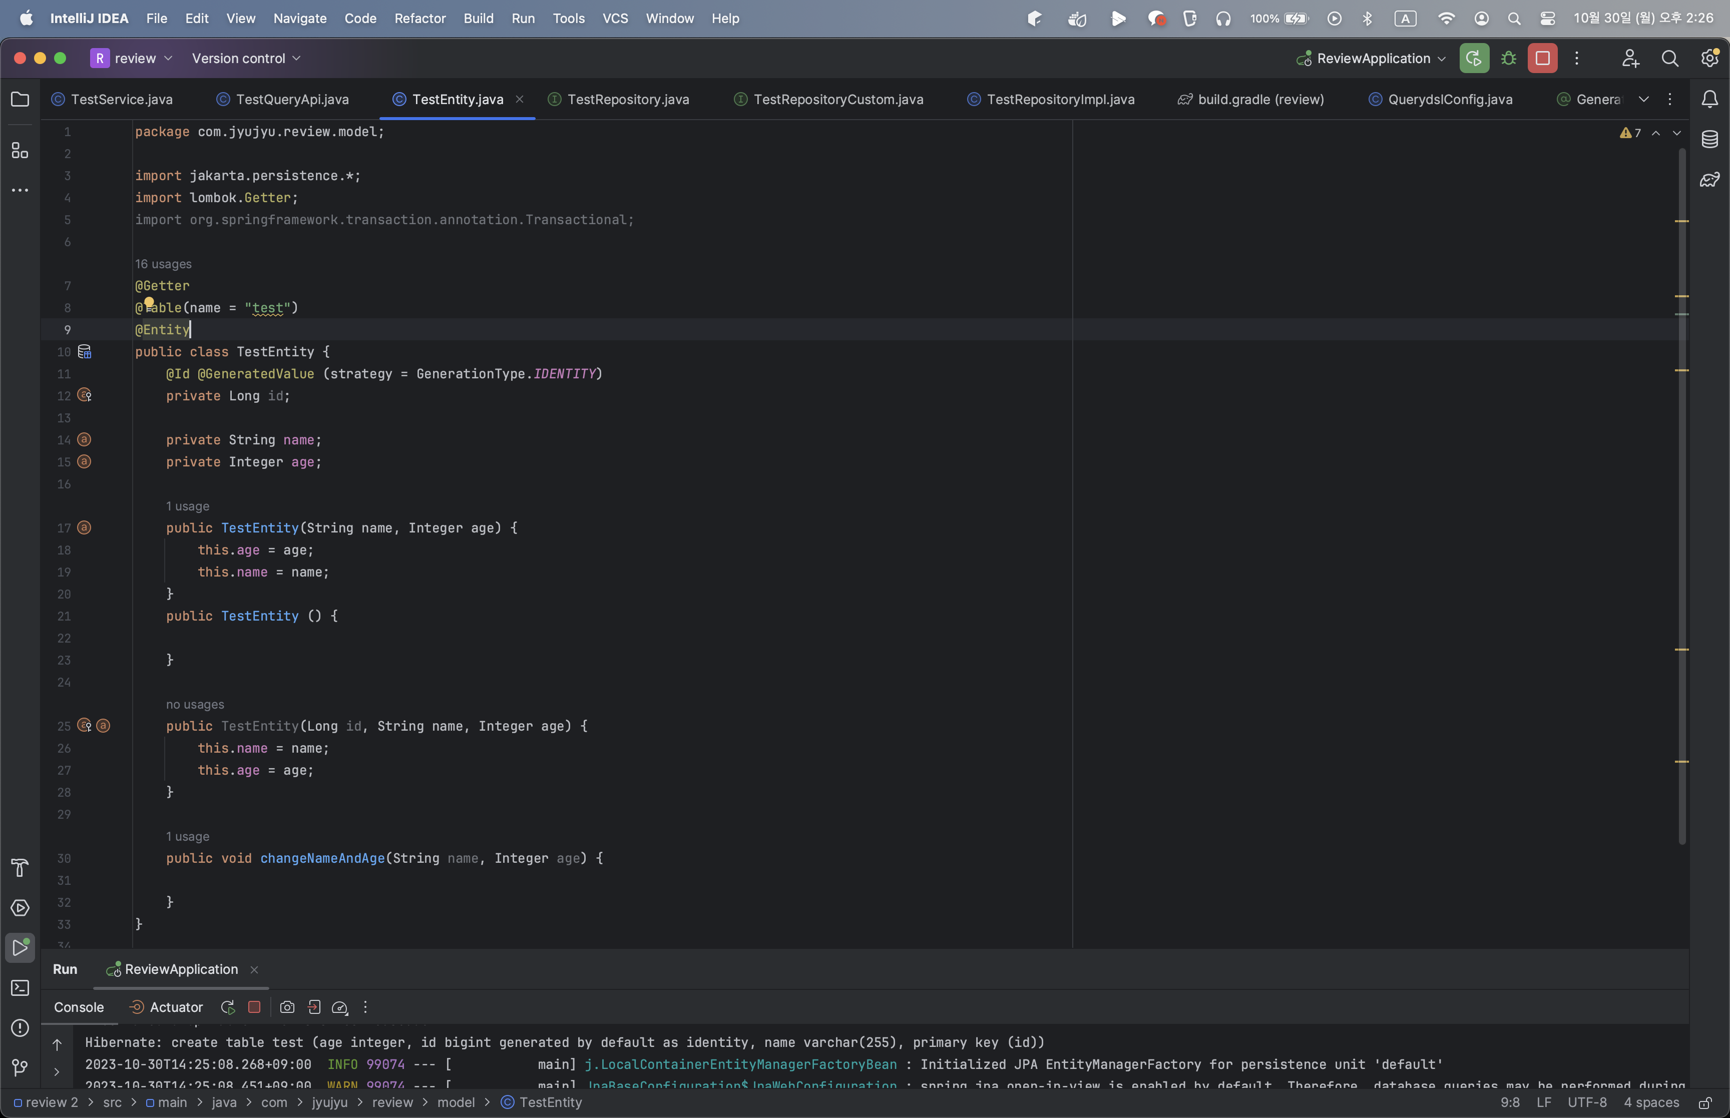Close the ReviewApplication run tab
The height and width of the screenshot is (1118, 1730).
(x=254, y=969)
